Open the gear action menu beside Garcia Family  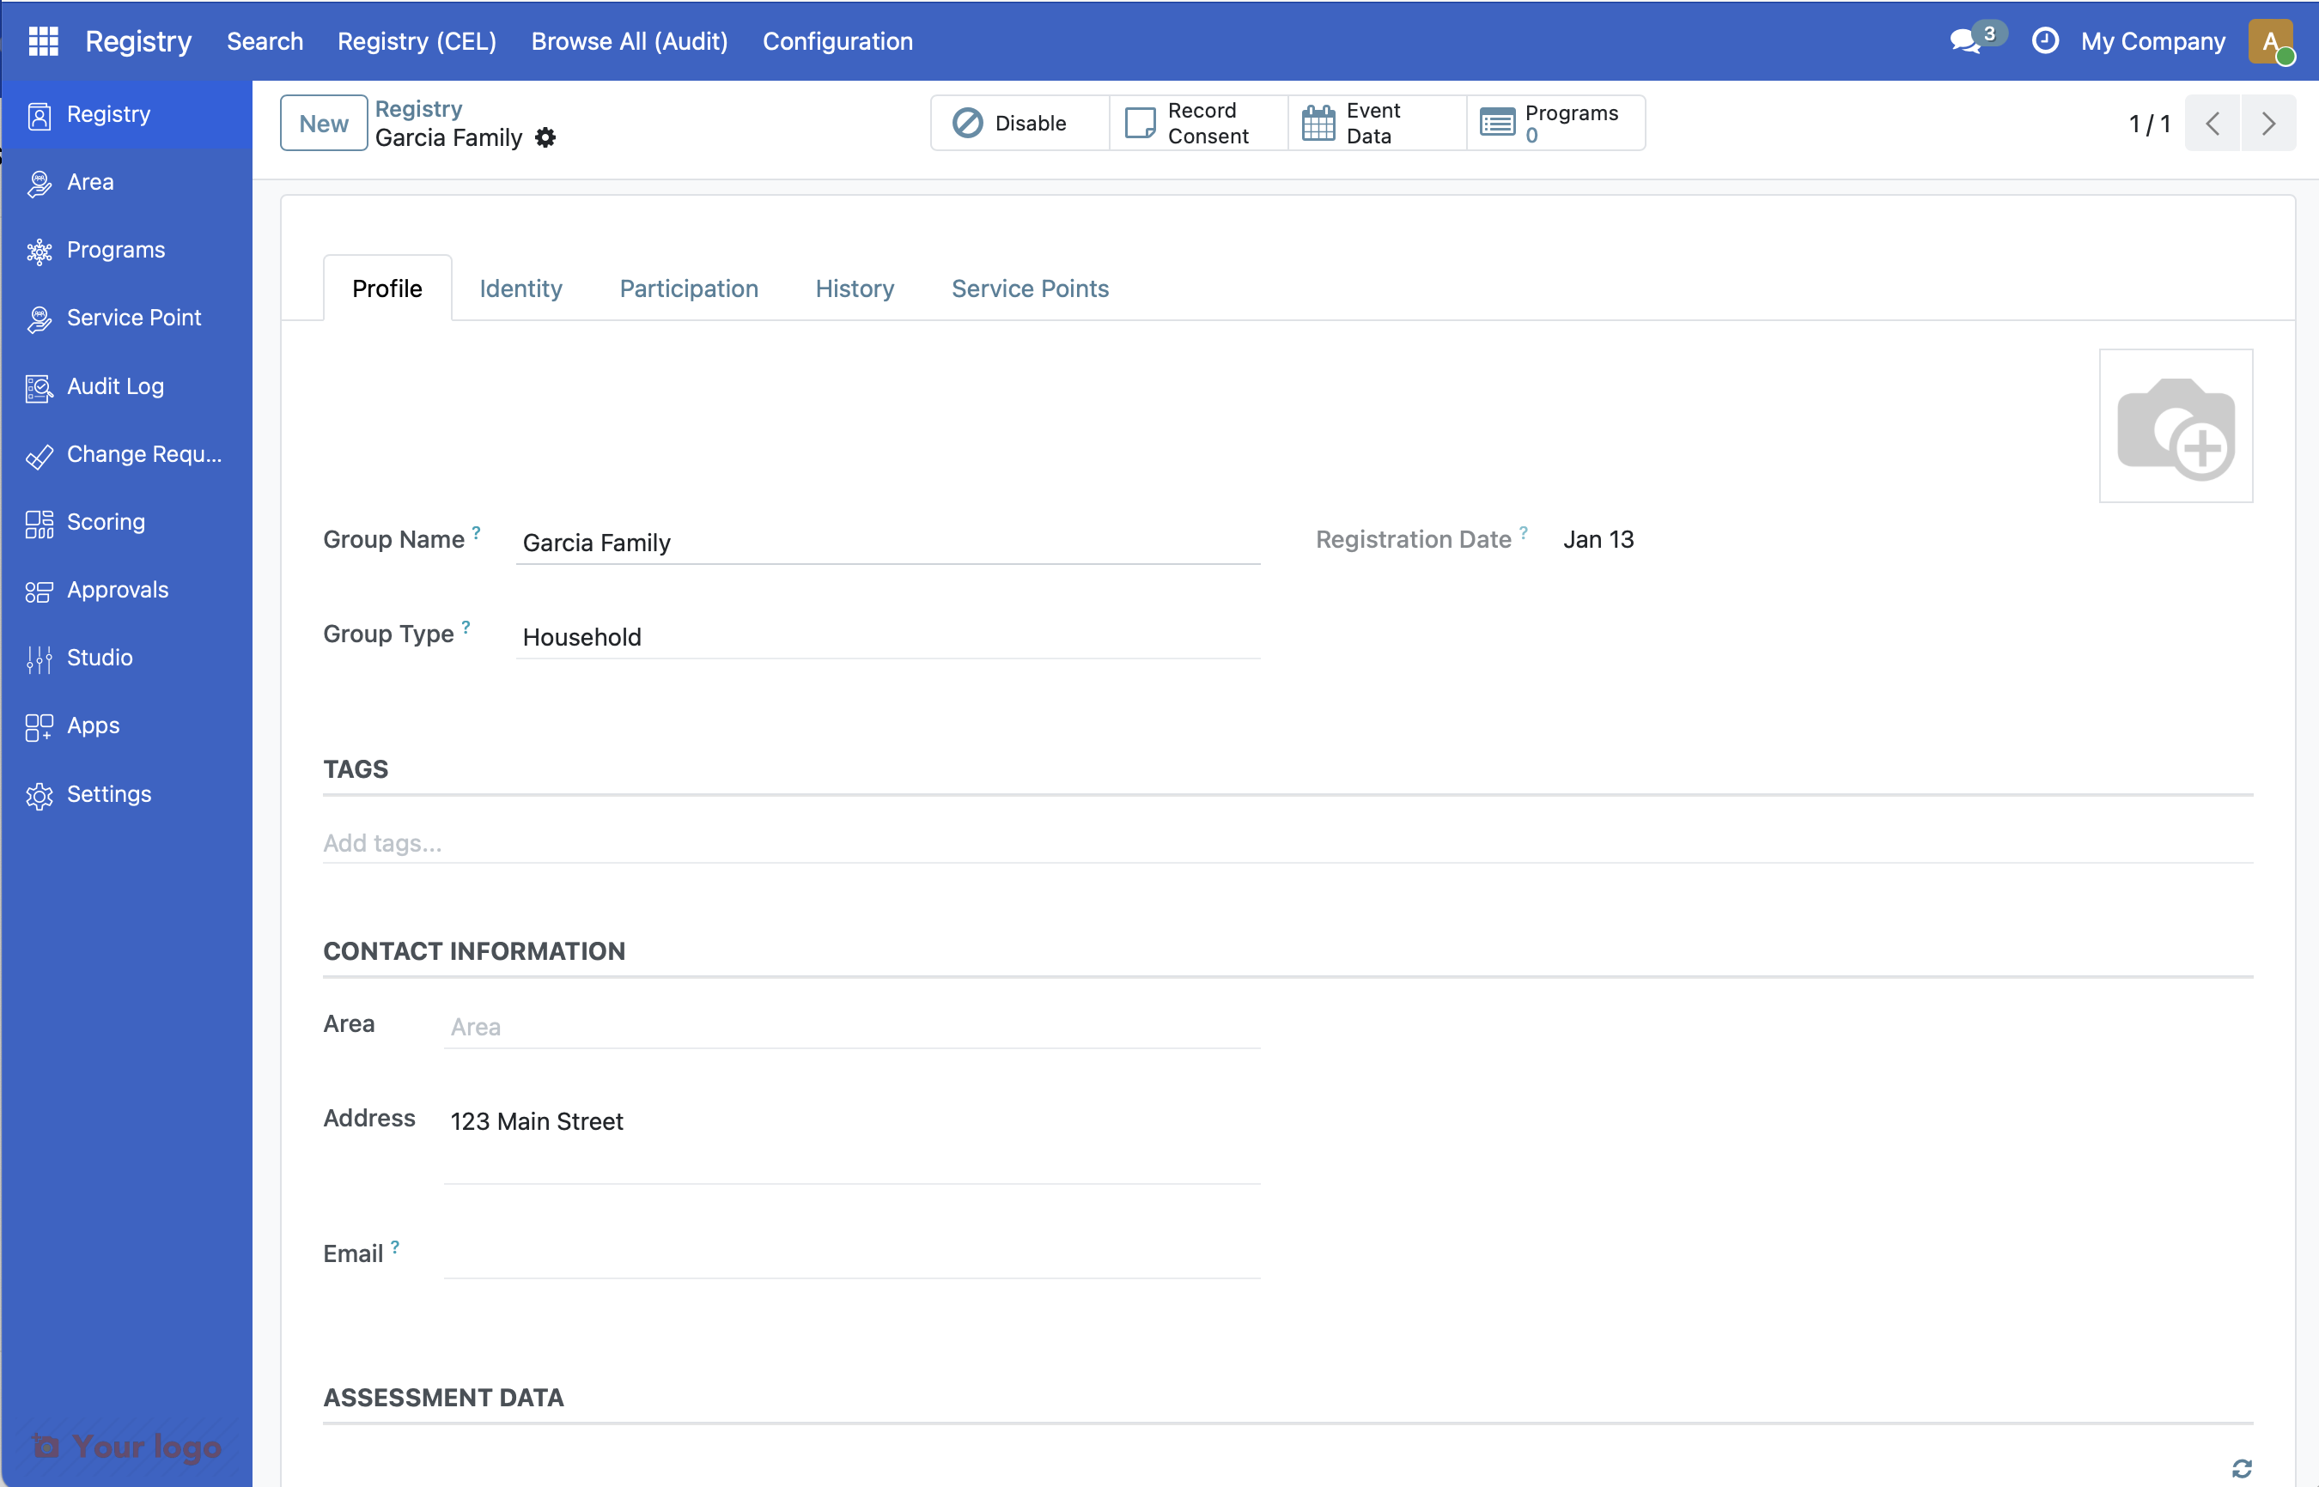pyautogui.click(x=545, y=137)
